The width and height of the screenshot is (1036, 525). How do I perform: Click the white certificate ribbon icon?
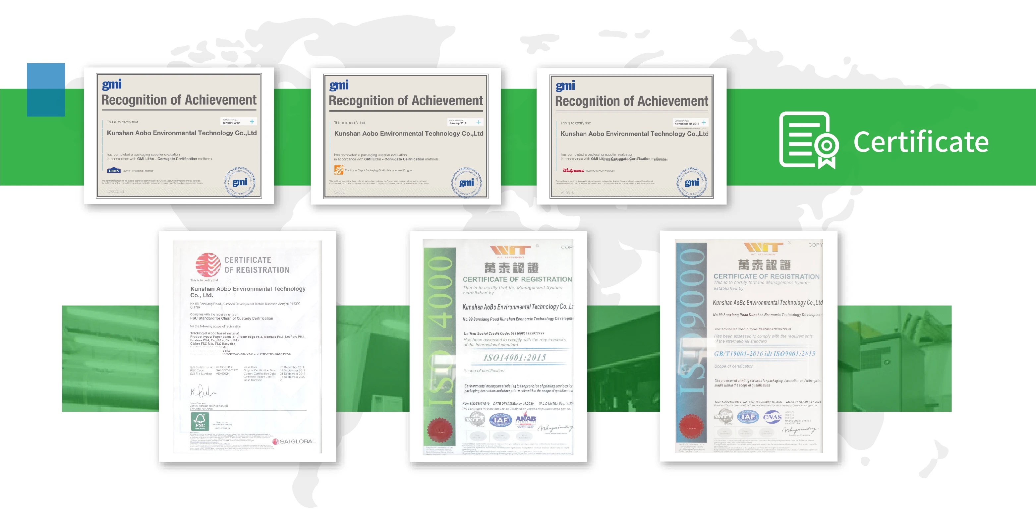[x=809, y=140]
